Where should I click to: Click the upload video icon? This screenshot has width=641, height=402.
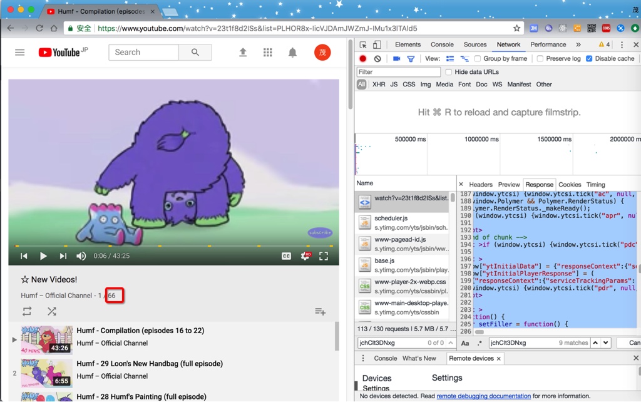pyautogui.click(x=243, y=53)
